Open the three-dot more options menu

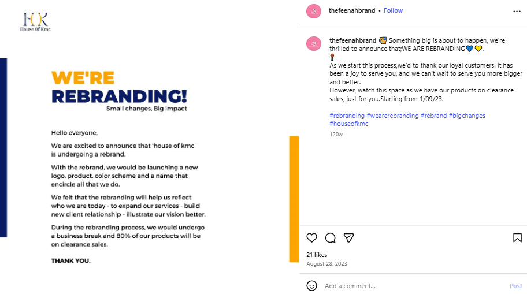(x=517, y=11)
